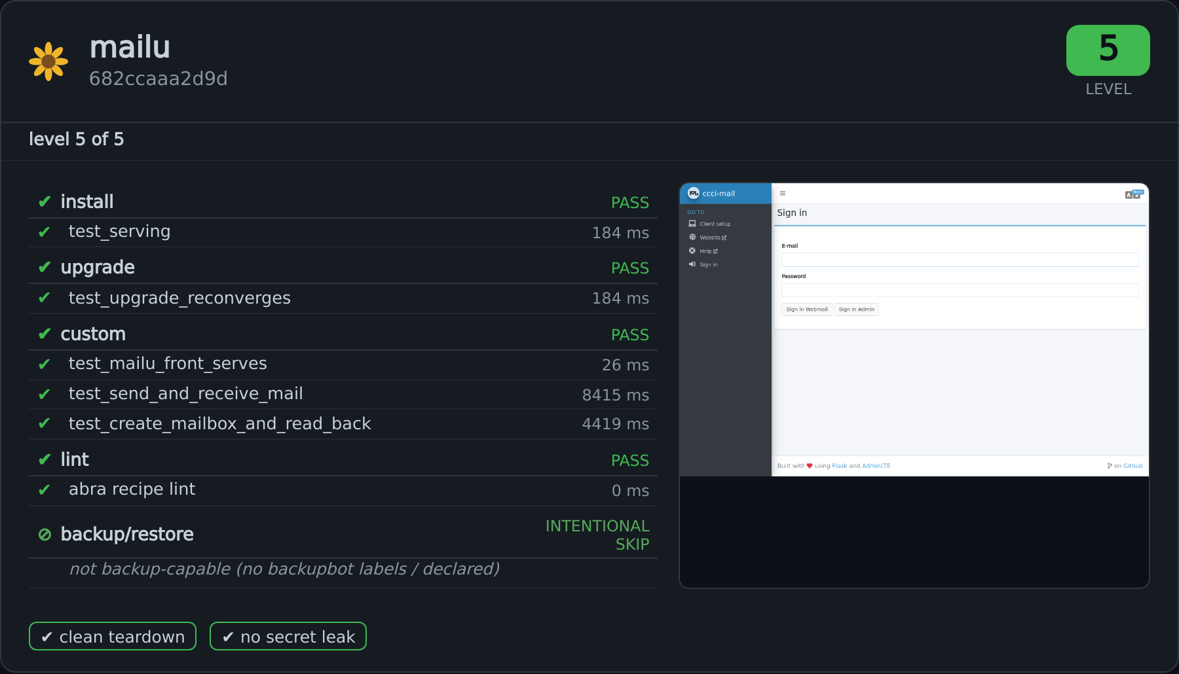Click the 26 ms timing value
Screen dimensions: 1179x674
coord(626,365)
